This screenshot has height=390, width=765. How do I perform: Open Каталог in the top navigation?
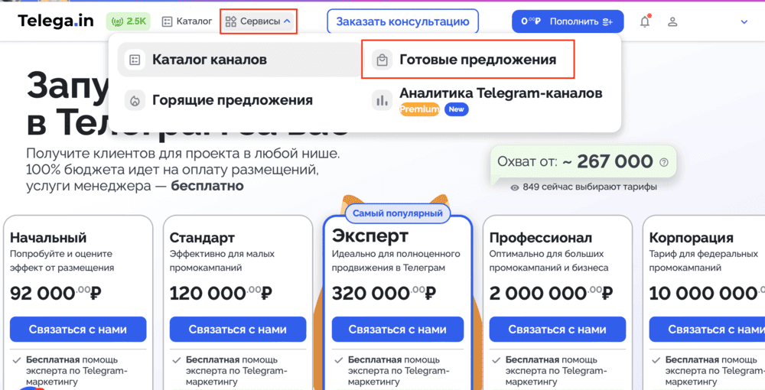[x=187, y=21]
